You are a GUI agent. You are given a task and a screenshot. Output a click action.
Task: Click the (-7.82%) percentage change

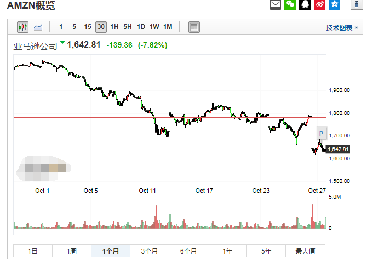[153, 45]
